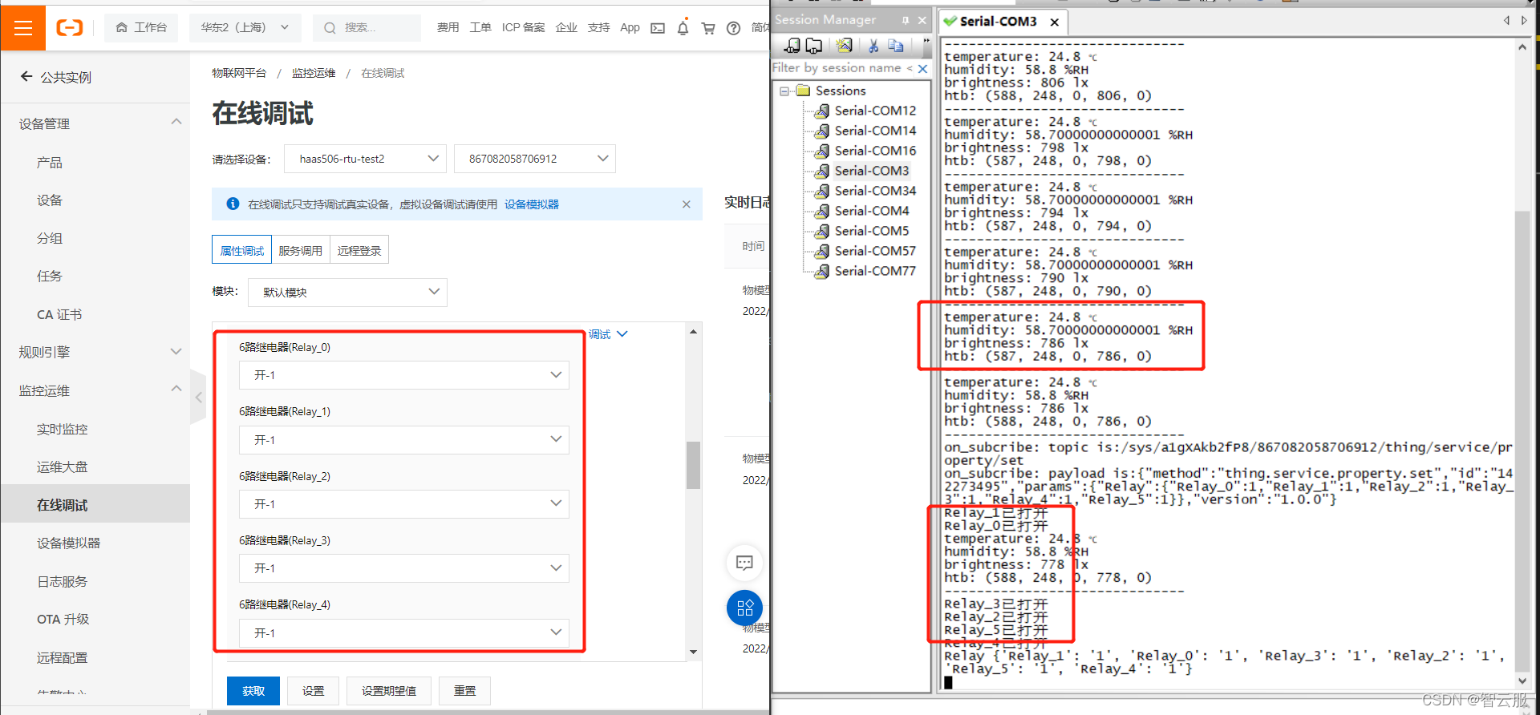Switch to the 服务调用 tab
Viewport: 1540px width, 715px height.
(301, 250)
